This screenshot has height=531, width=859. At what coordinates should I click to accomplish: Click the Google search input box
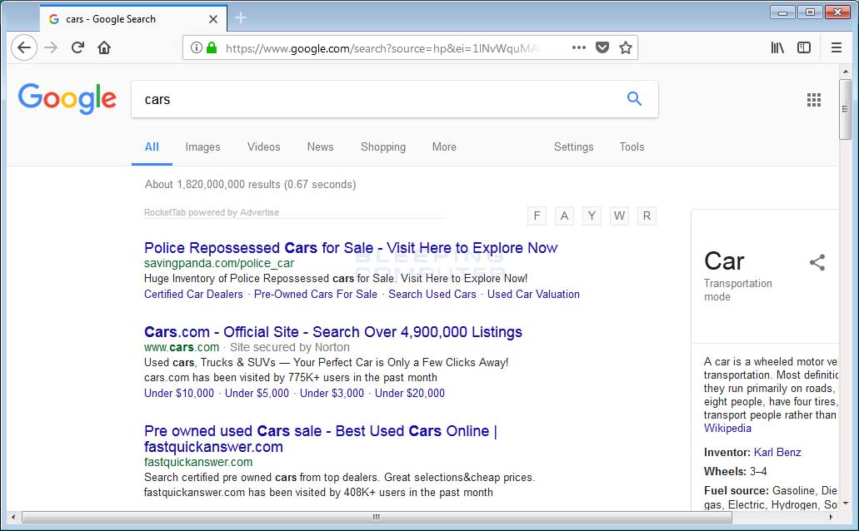375,99
